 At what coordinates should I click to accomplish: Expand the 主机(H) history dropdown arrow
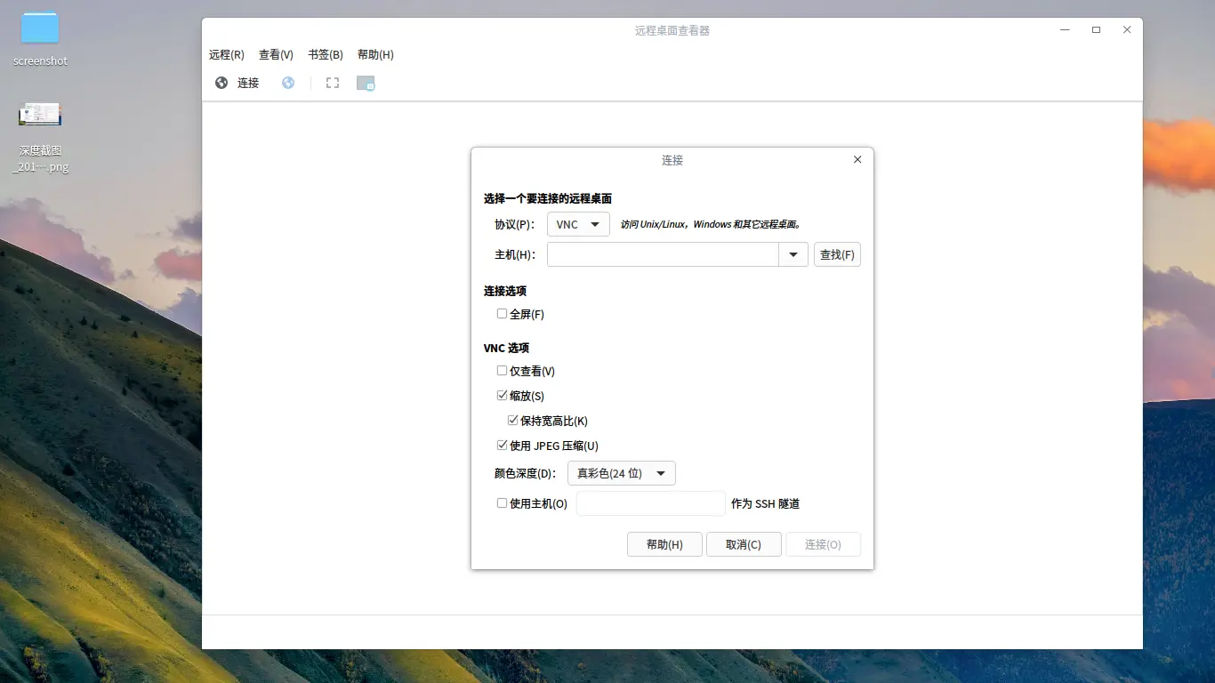(793, 254)
